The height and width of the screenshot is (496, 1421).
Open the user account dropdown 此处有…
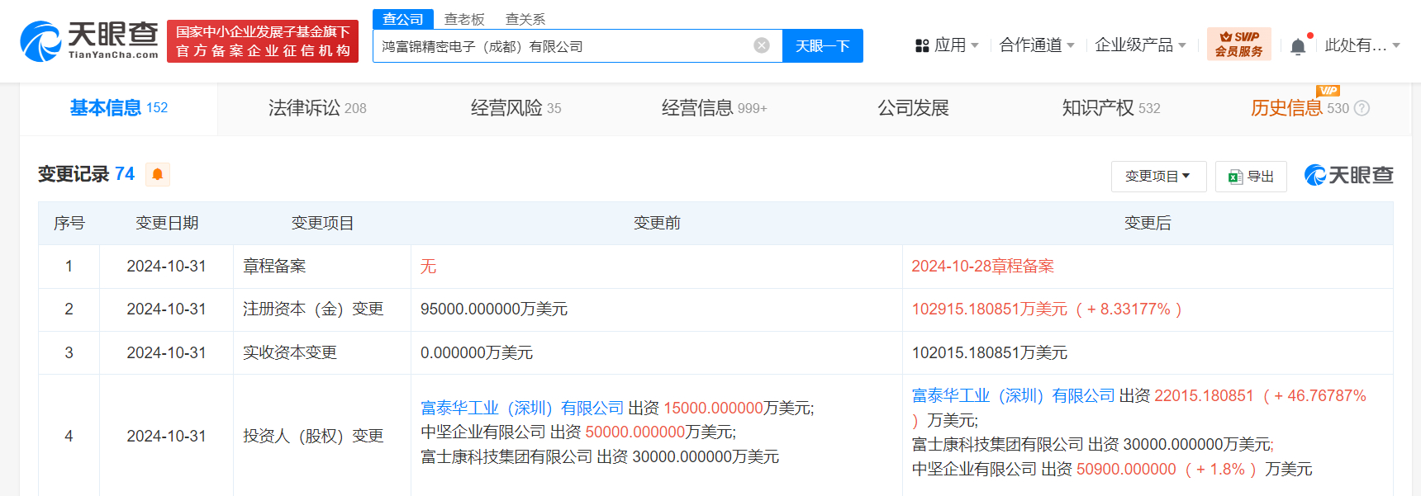(x=1362, y=45)
